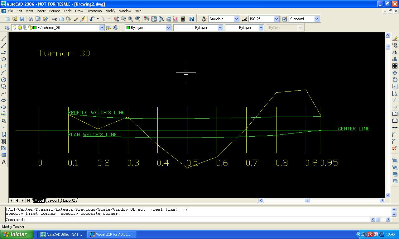Open the Standard text style dropdown
The image size is (399, 239).
(x=236, y=19)
